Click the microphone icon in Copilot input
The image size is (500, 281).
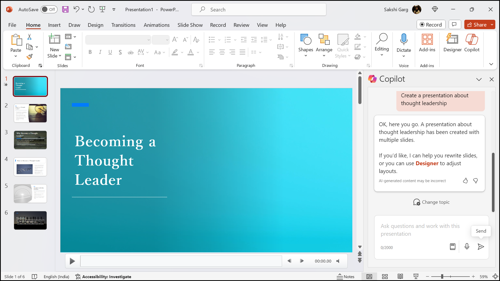pyautogui.click(x=467, y=246)
